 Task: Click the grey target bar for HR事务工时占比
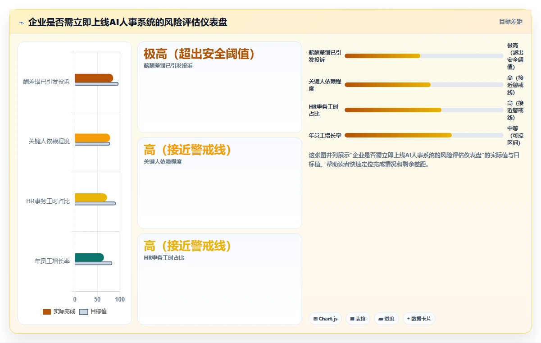95,203
